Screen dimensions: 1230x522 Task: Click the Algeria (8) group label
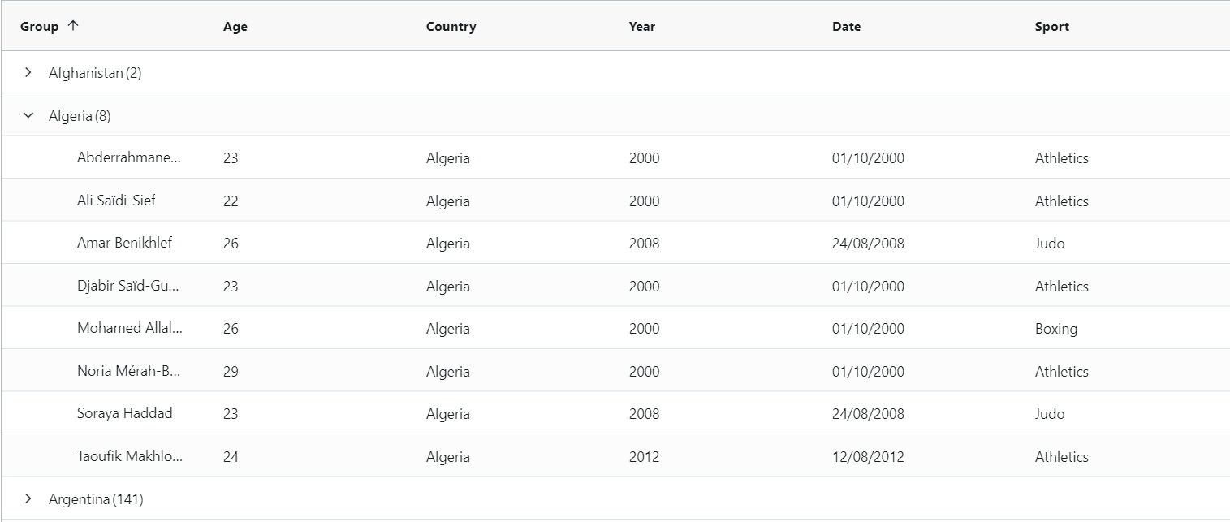80,116
